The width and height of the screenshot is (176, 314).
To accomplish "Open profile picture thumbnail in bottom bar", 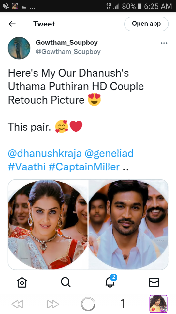I will tap(158, 304).
